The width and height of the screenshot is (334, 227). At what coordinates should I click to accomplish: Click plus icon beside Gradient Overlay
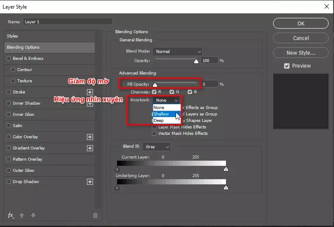pos(90,148)
